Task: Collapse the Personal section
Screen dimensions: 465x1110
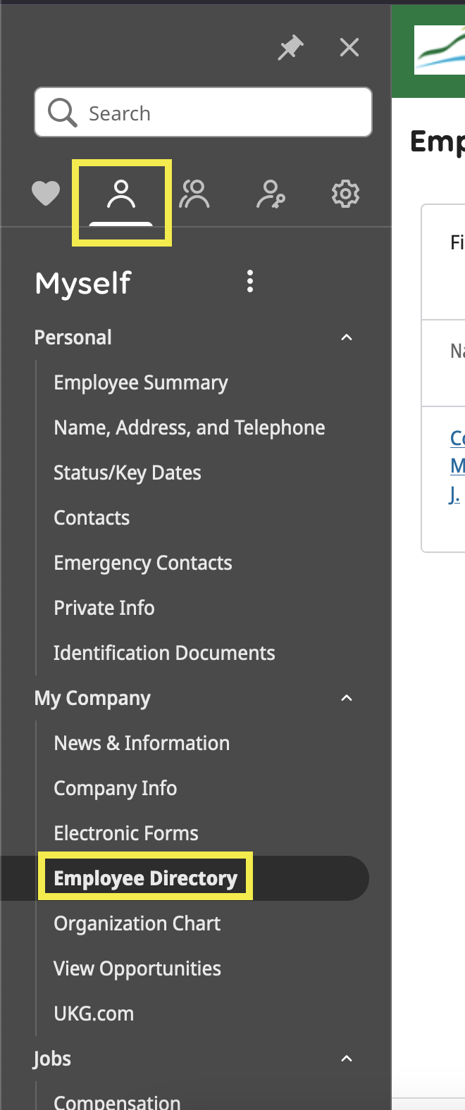Action: [x=346, y=337]
